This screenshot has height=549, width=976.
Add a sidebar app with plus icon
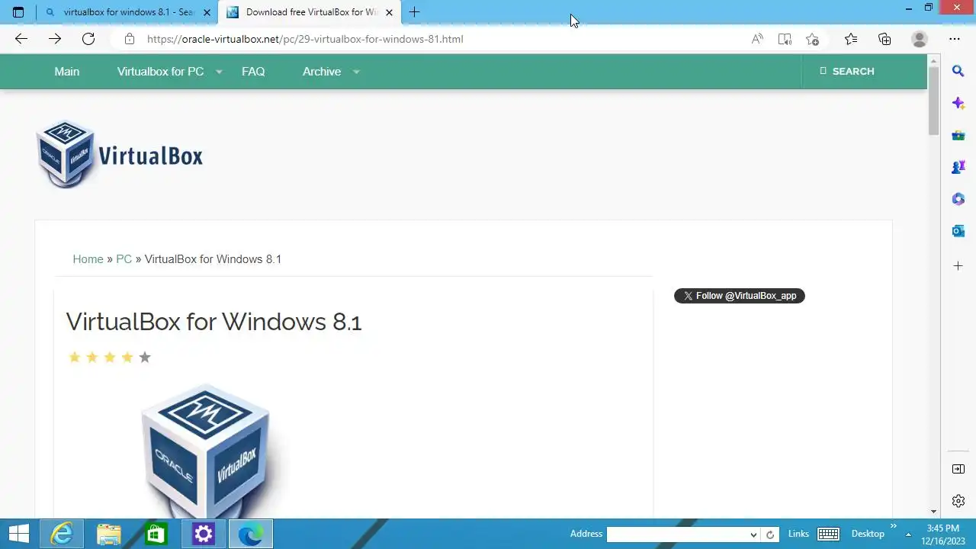point(958,266)
